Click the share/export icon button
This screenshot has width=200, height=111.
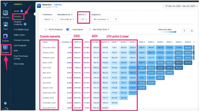pos(192,30)
